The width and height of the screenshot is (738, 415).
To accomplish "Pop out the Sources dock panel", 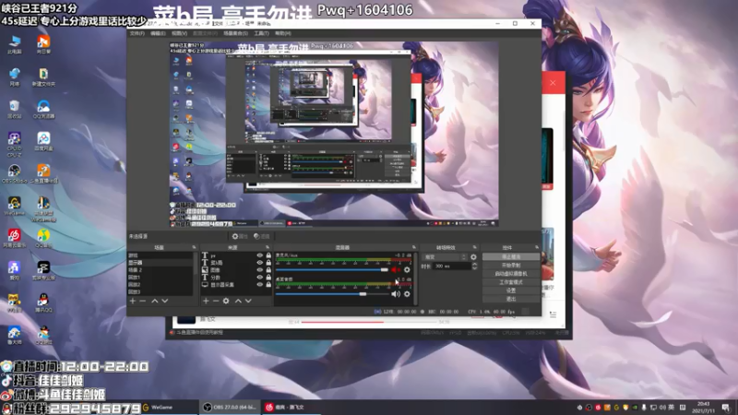I will tap(268, 247).
